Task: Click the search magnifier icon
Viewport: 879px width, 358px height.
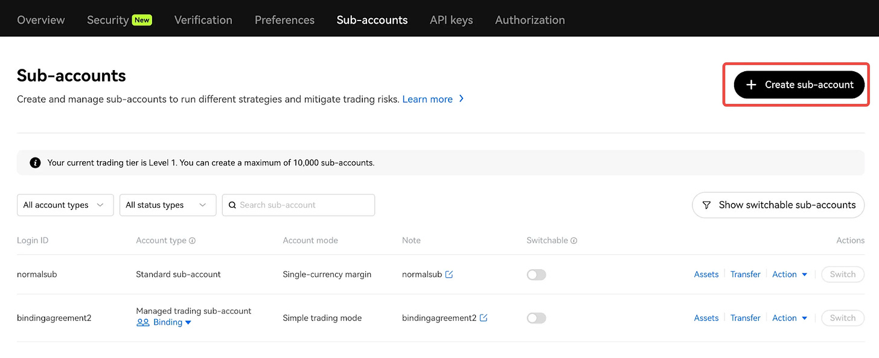Action: [x=232, y=205]
